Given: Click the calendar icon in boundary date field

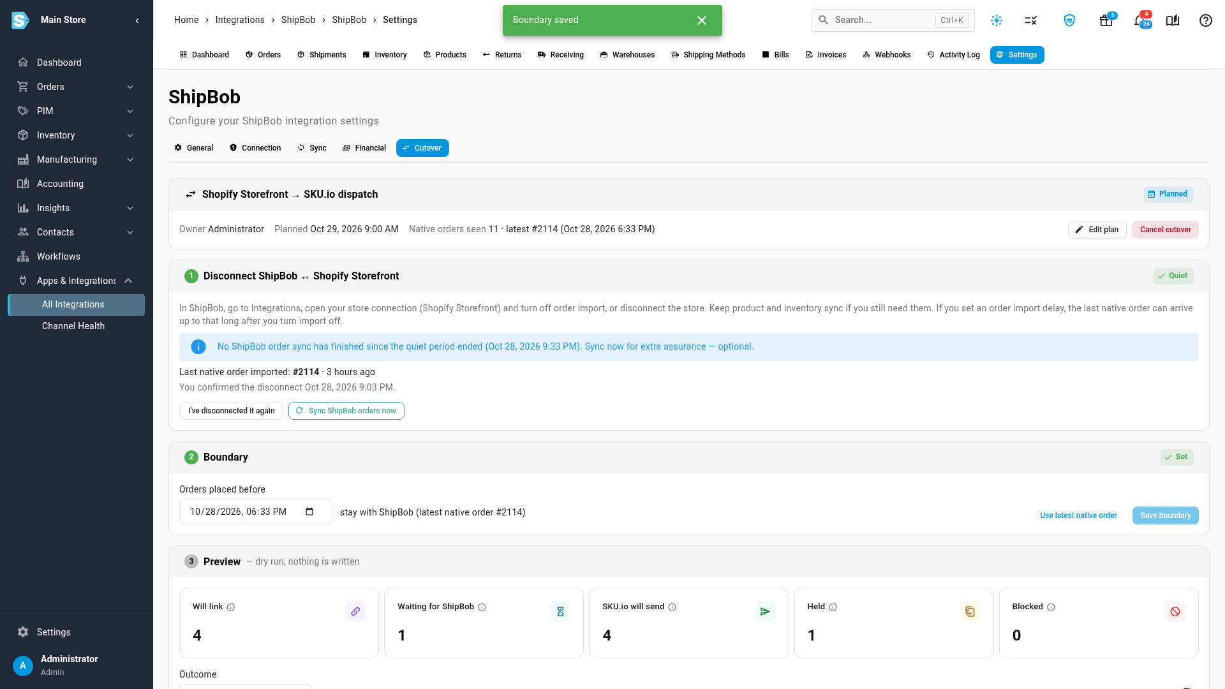Looking at the screenshot, I should pyautogui.click(x=309, y=512).
